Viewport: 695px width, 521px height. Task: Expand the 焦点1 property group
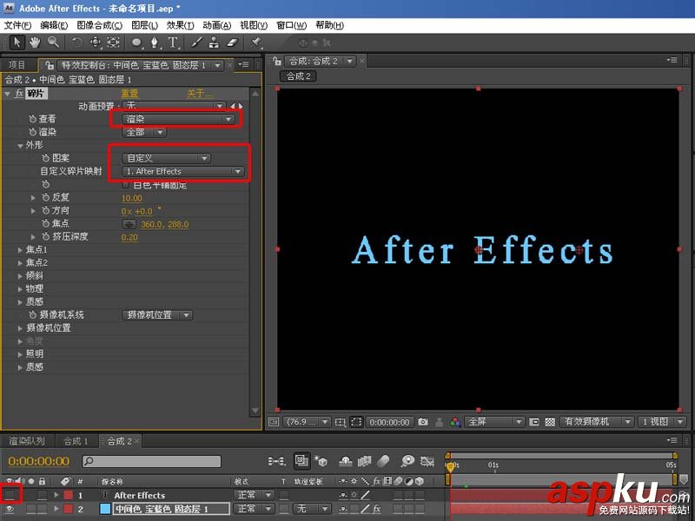tap(20, 250)
